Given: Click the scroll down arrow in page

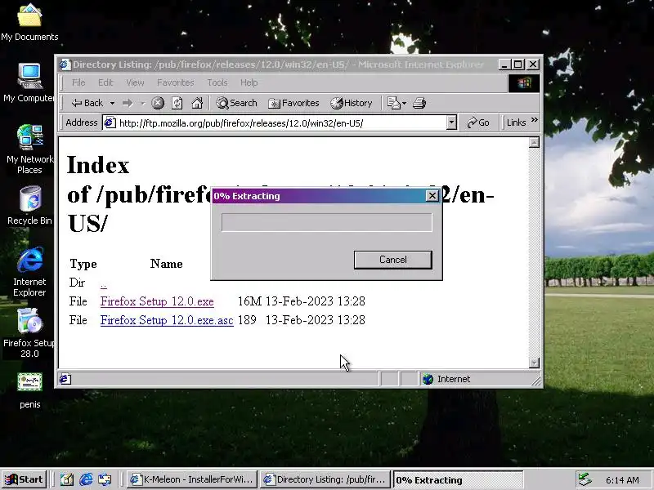Looking at the screenshot, I should point(535,363).
